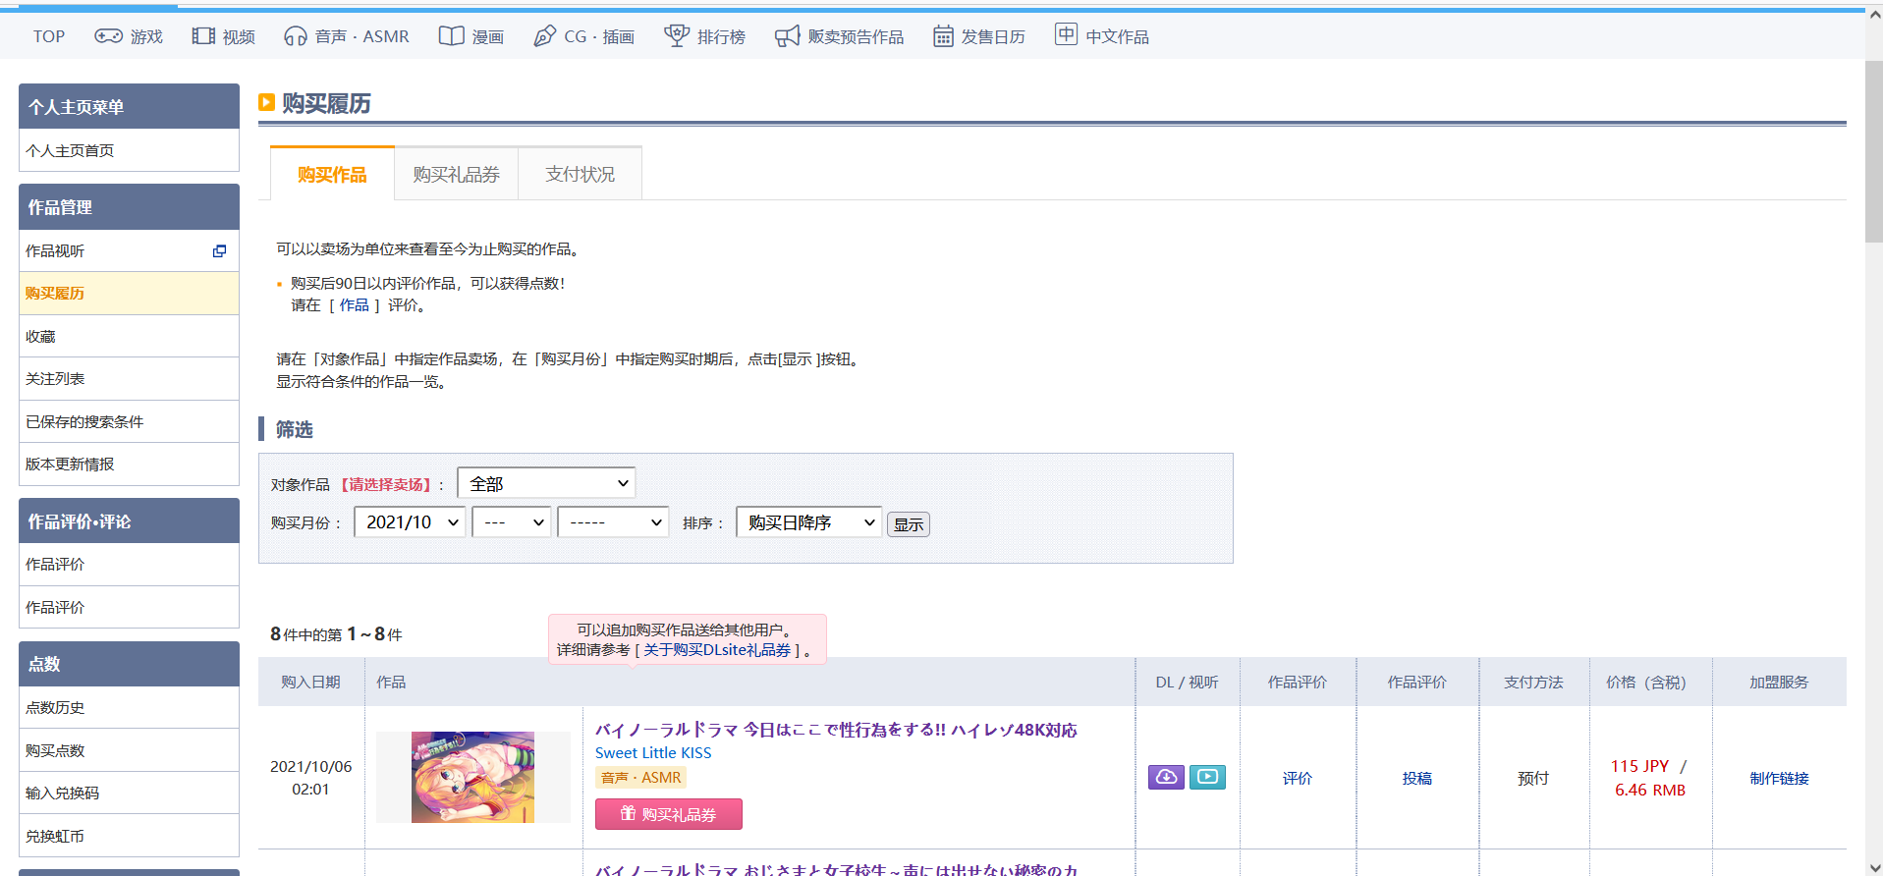Click the pink 购买礼品券 gift button
This screenshot has height=876, width=1883.
coord(668,814)
